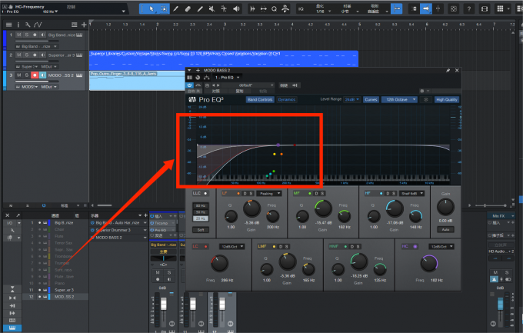Open the Level Range 24dB dropdown

(351, 99)
